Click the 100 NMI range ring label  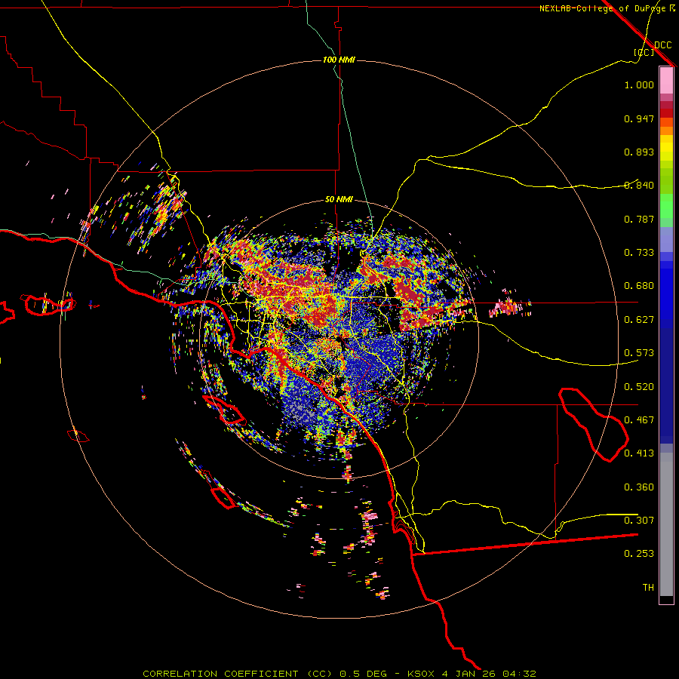point(339,60)
